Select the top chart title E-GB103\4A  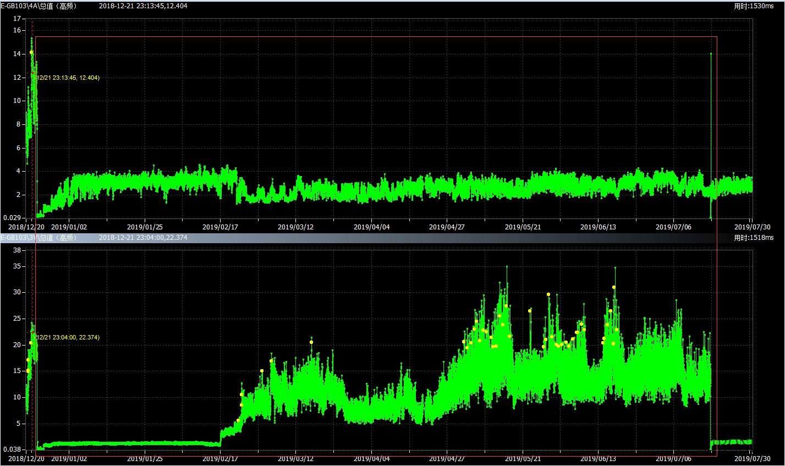point(39,6)
